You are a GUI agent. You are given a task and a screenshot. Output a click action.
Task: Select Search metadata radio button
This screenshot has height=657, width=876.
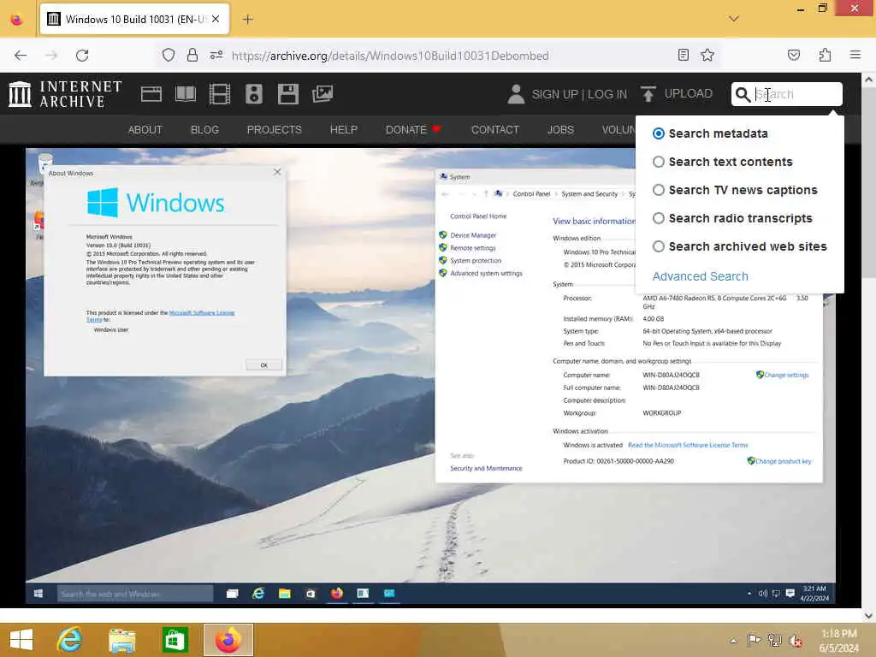tap(659, 133)
